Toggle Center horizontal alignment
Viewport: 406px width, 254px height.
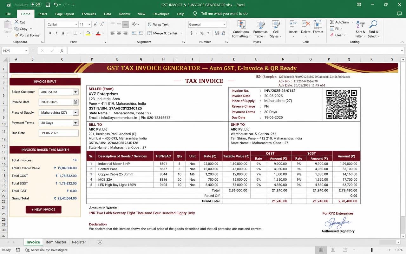119,33
